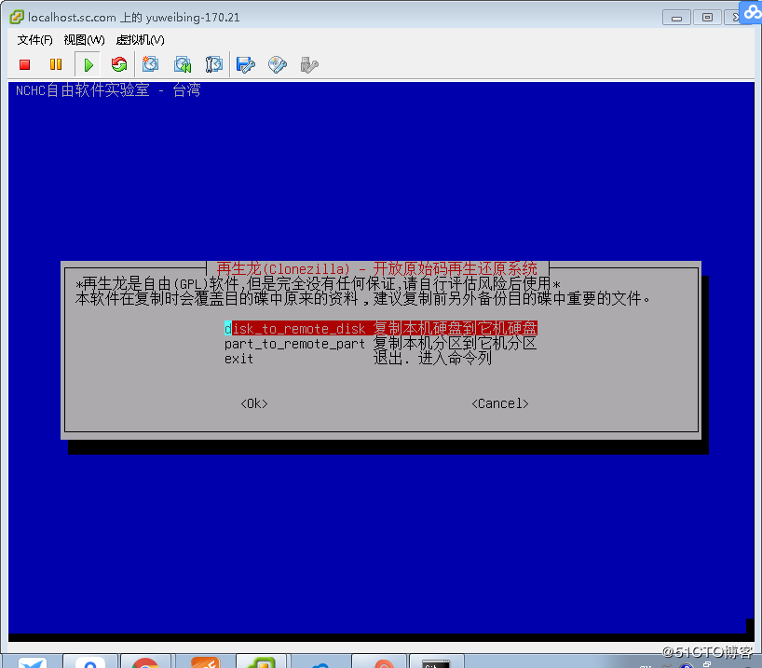Connect the USB device icon
Viewport: 762px width, 668px height.
309,64
